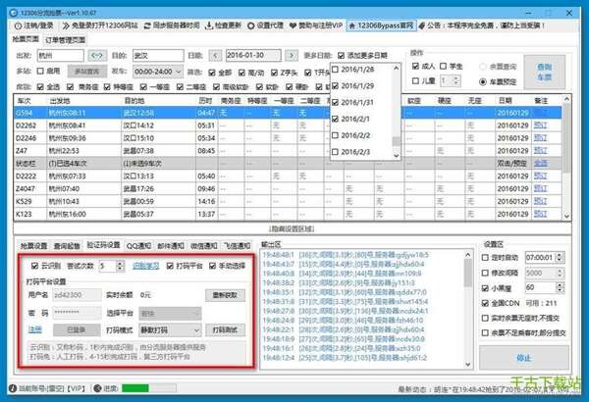Click 识别学习 link
The height and width of the screenshot is (402, 589).
(x=145, y=266)
